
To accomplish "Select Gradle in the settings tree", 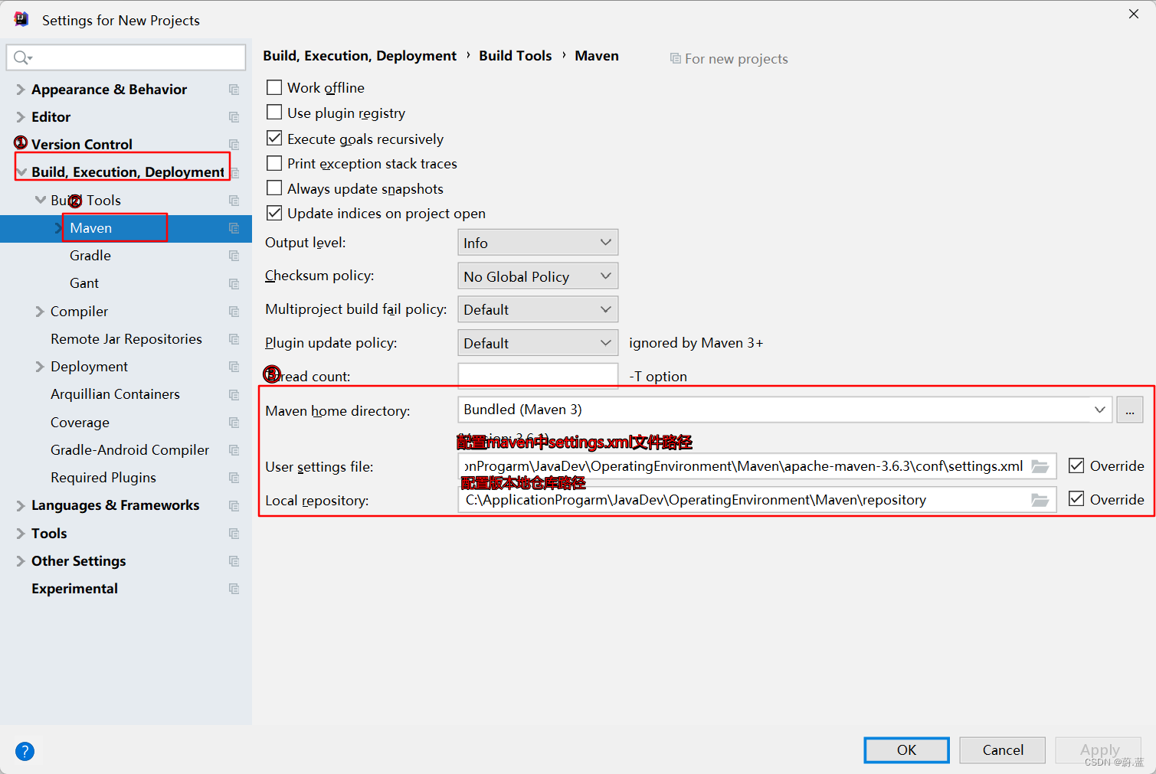I will pyautogui.click(x=90, y=256).
